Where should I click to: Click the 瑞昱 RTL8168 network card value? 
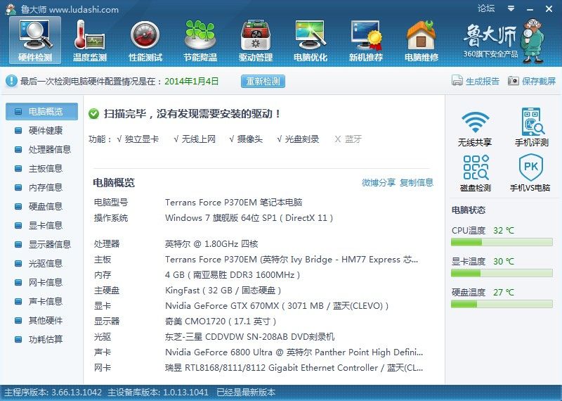(294, 368)
